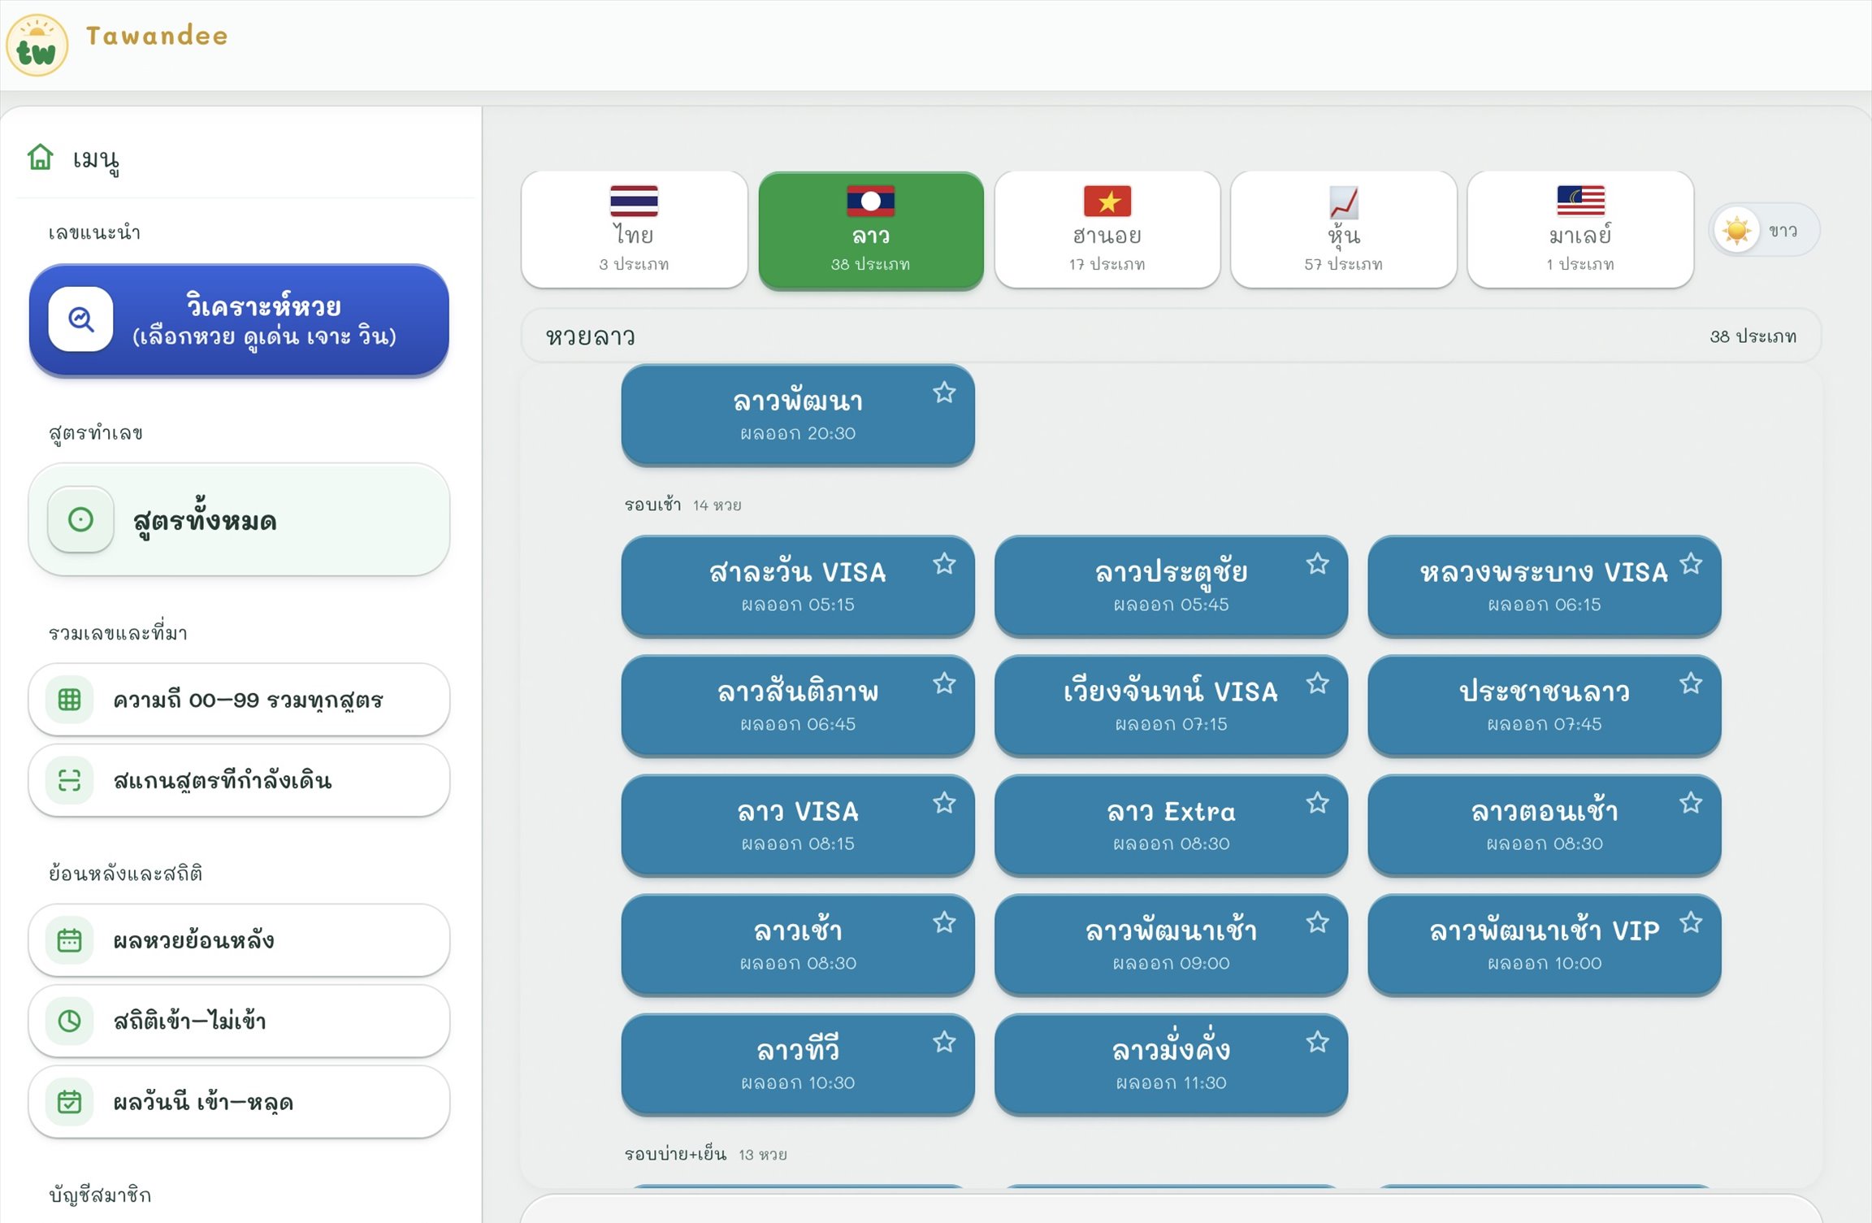Click the calendar-check icon for ผลวันนี้ เข้า–หลุด
Screen dimensions: 1872x1223
pos(70,1102)
